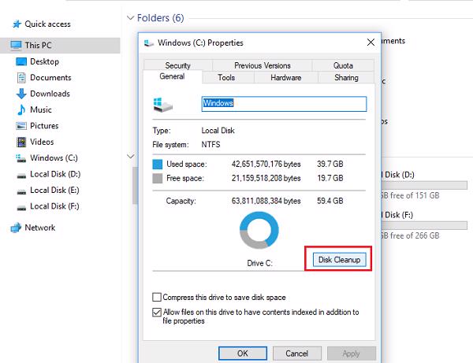Click the '39.7 GB' used space value
This screenshot has height=363, width=473.
(330, 164)
